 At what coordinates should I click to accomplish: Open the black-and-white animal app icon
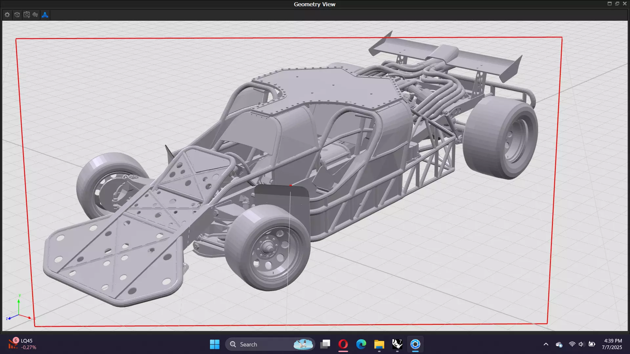pos(397,344)
